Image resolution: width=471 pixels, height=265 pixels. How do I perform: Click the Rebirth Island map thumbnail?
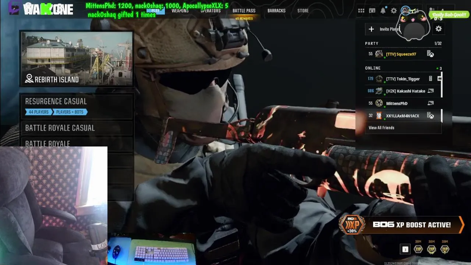point(77,59)
